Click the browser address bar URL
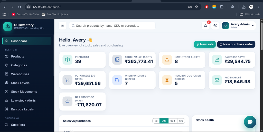 click(47, 7)
